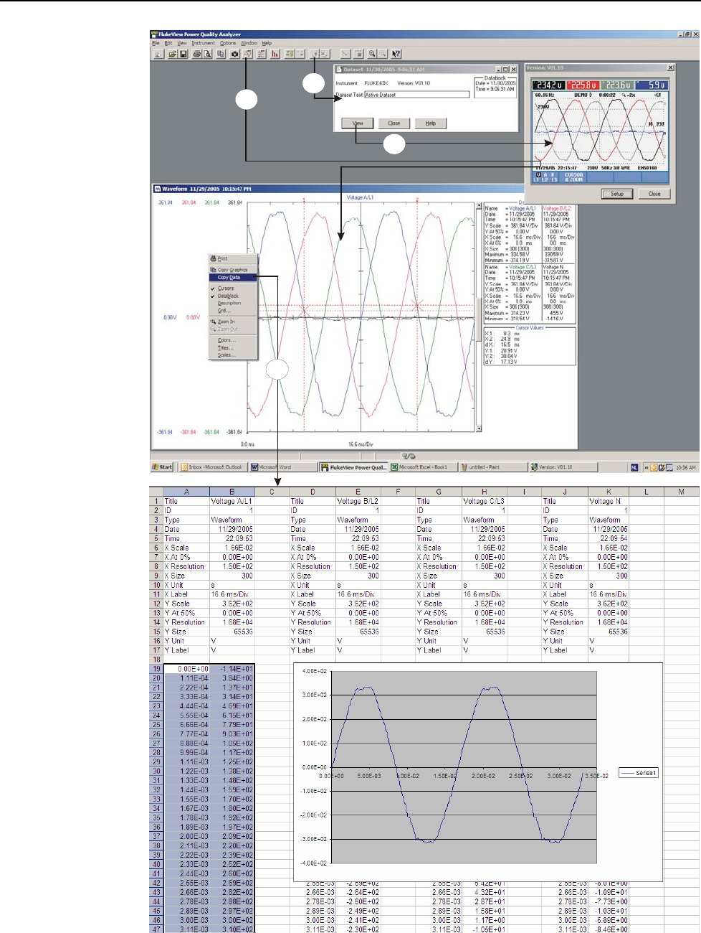Click cell containing 'Voltage N'
The width and height of the screenshot is (701, 933).
609,501
